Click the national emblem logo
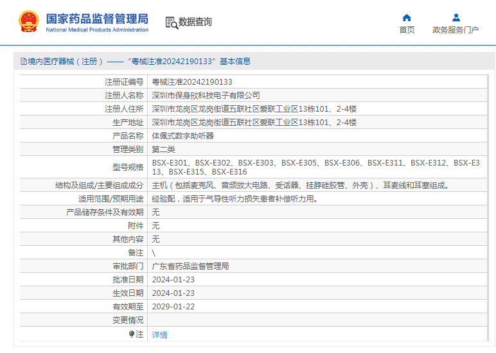This screenshot has width=496, height=353. coord(29,21)
